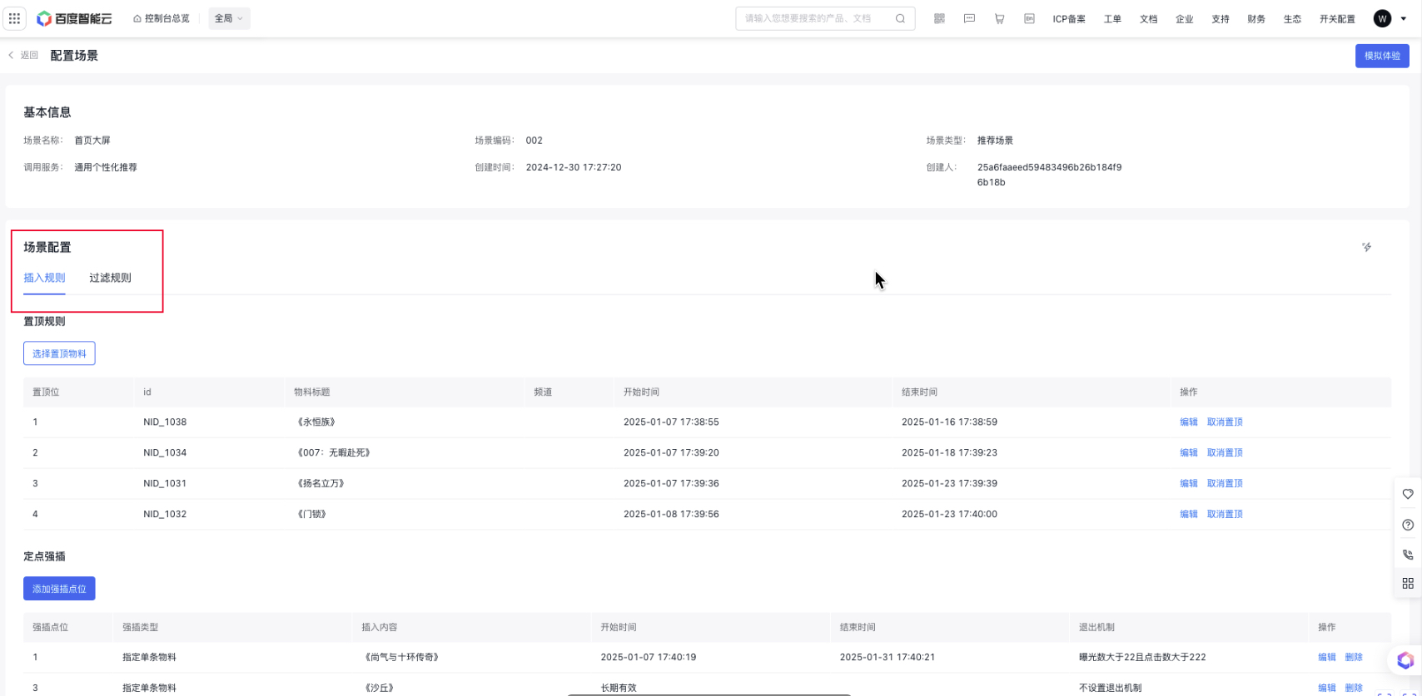The height and width of the screenshot is (696, 1422).
Task: Focus the product and document search field
Action: pos(825,18)
